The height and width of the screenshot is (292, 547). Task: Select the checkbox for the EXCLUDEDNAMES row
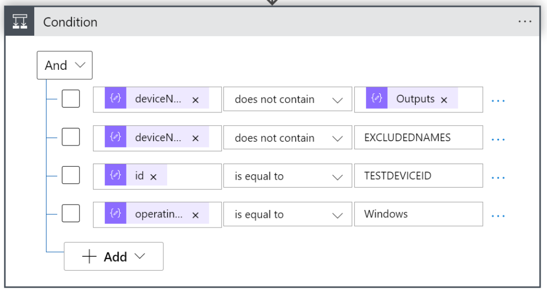click(71, 137)
